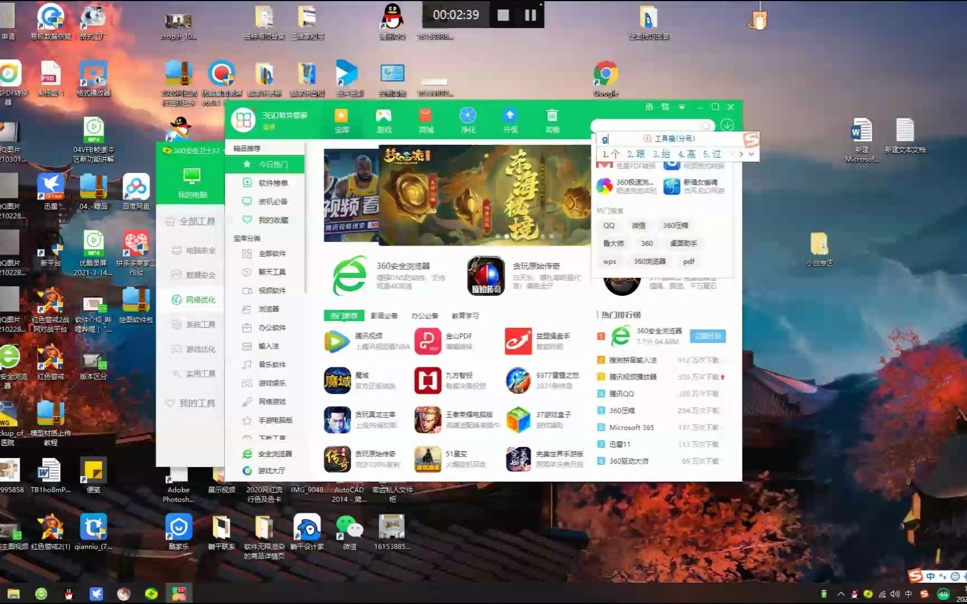The height and width of the screenshot is (604, 967).
Task: Click the 腾讯视频 app icon
Action: point(337,341)
